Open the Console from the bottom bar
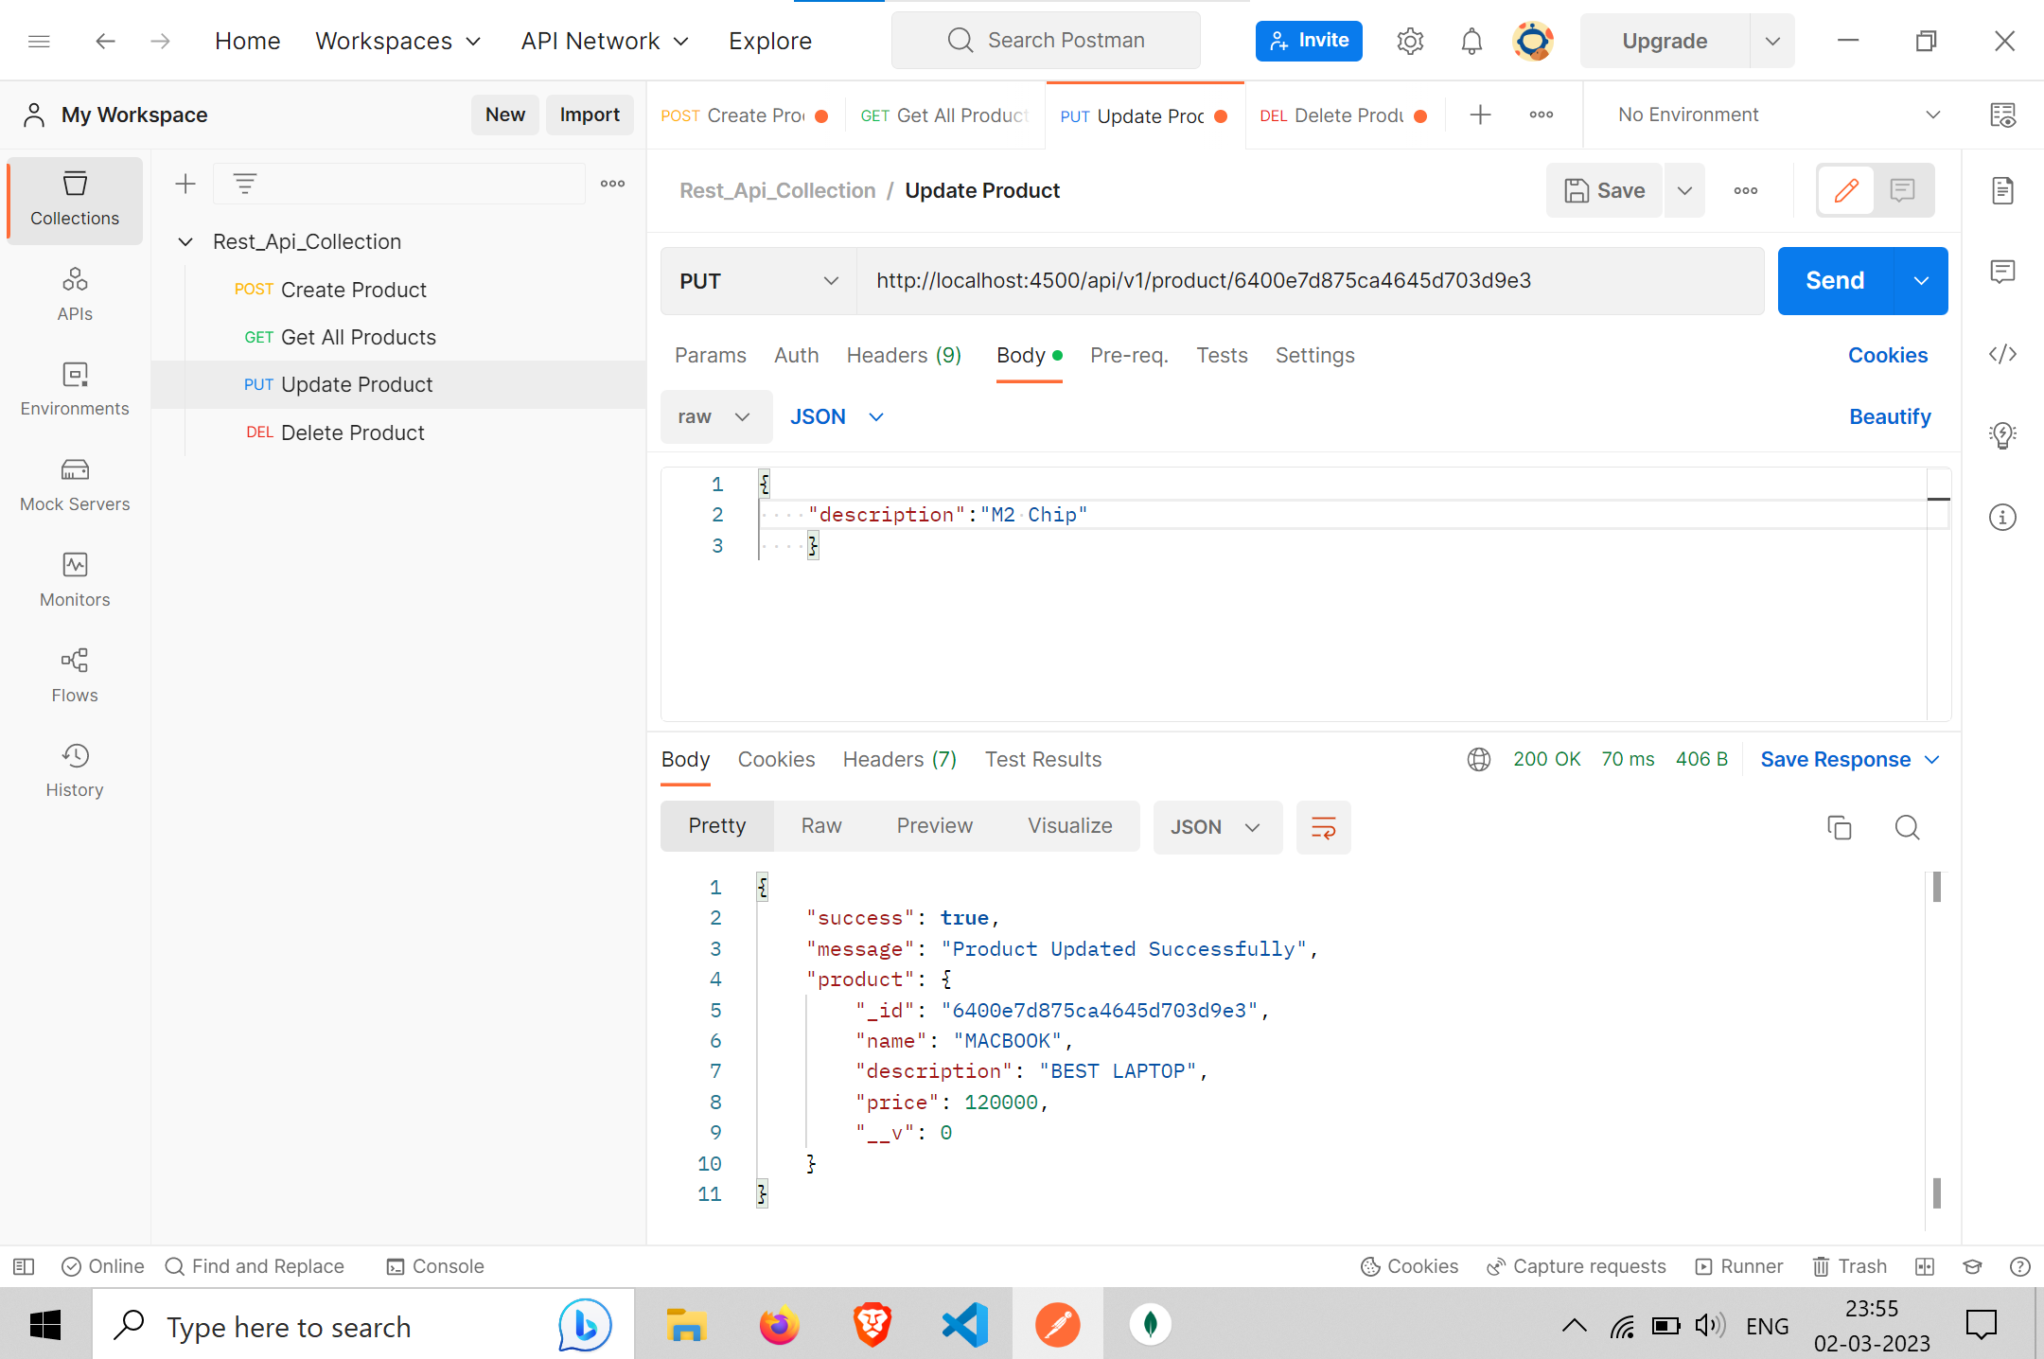 click(434, 1265)
